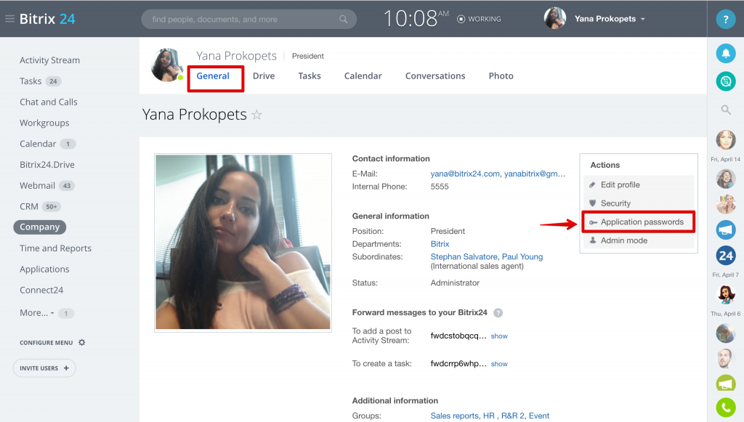The height and width of the screenshot is (422, 744).
Task: Click the pencil icon next to Edit profile
Action: point(592,185)
